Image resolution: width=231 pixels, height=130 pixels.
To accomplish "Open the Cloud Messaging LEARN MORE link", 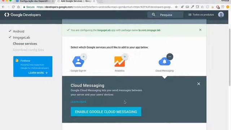I will pos(79,102).
